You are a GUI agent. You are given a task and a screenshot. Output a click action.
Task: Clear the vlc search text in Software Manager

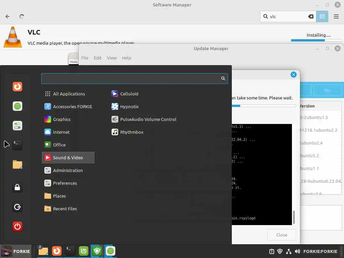[311, 16]
